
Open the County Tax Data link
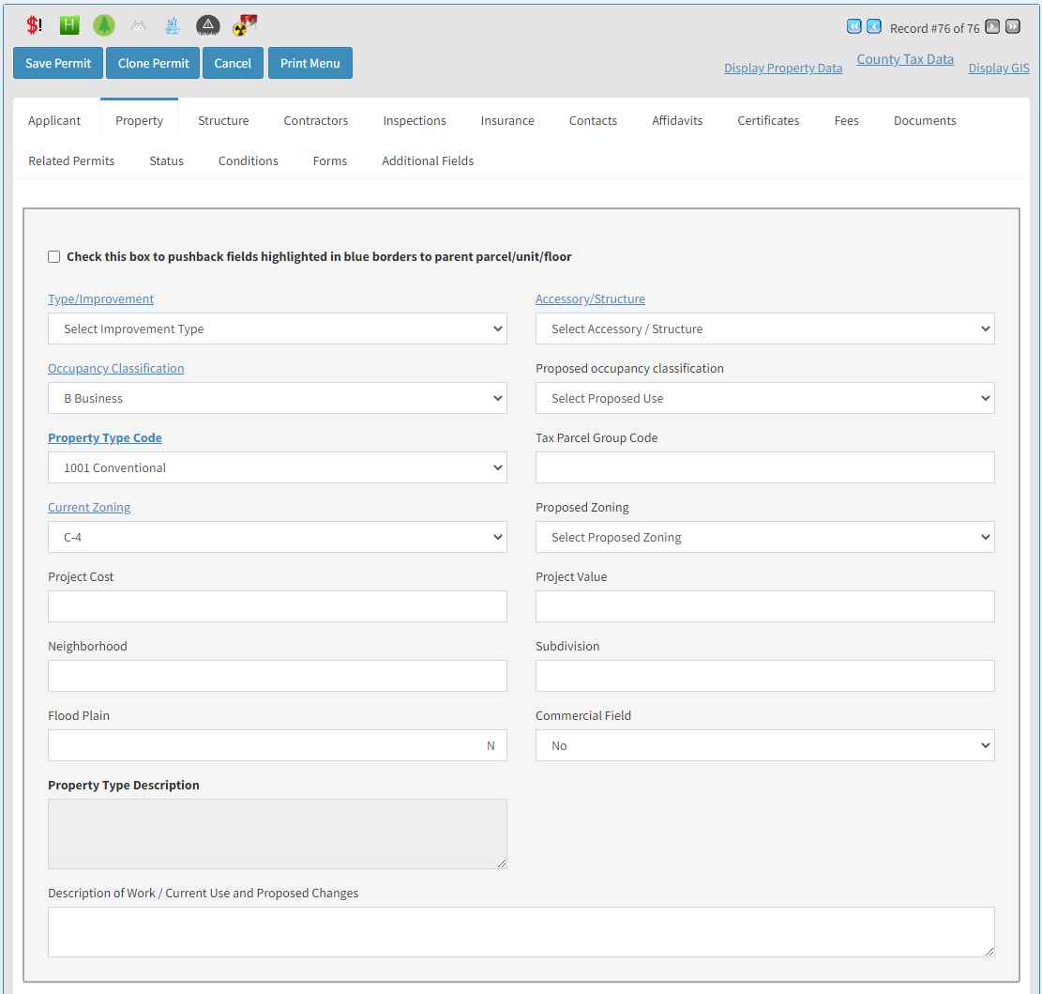point(904,59)
